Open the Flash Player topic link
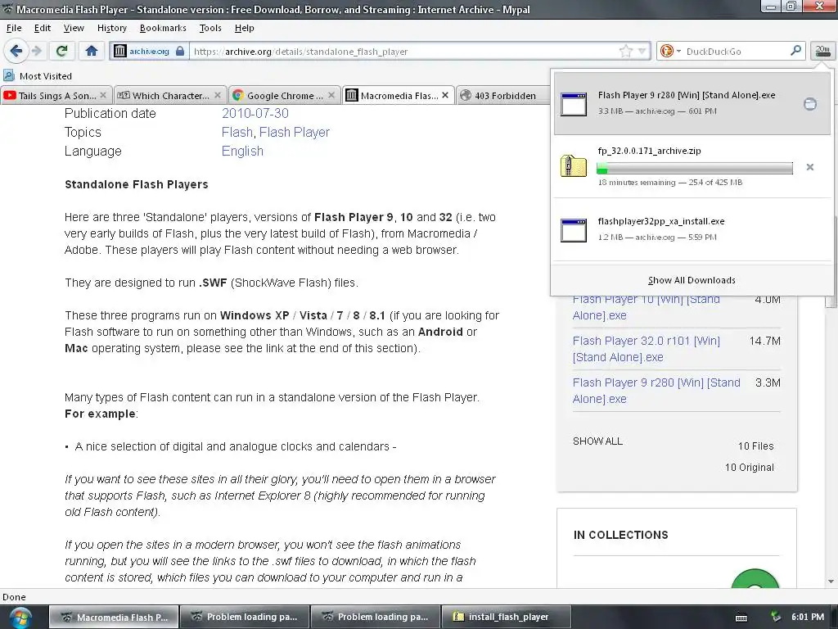This screenshot has width=838, height=629. click(295, 132)
